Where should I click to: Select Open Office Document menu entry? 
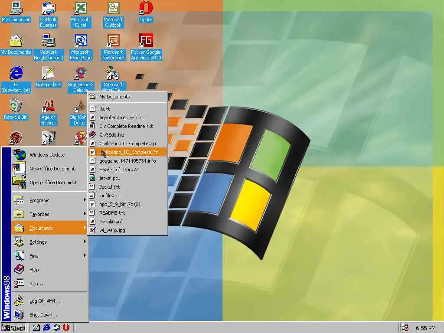pos(49,183)
